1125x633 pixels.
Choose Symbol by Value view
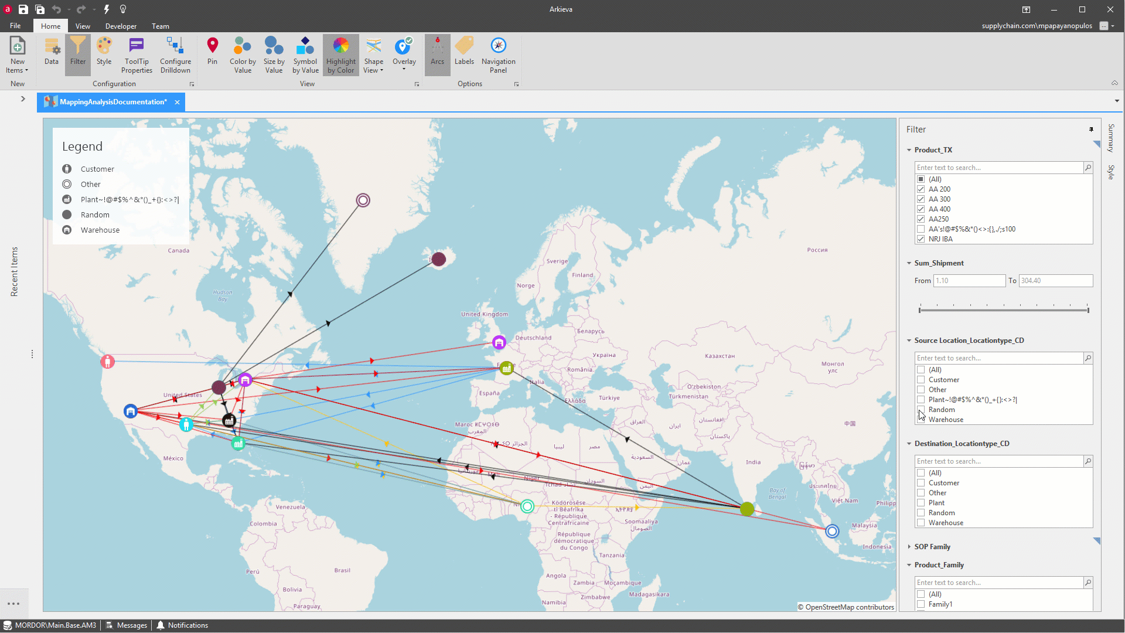[305, 55]
